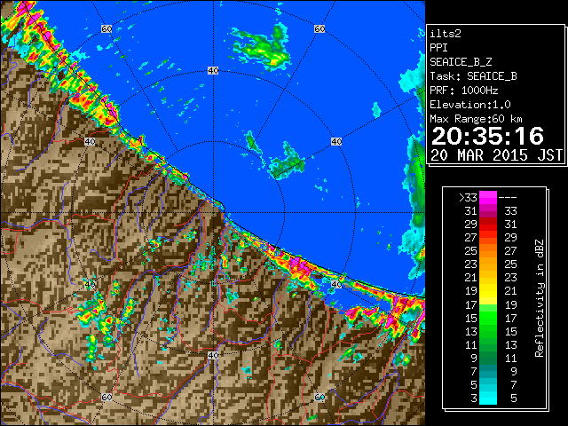Click the bottom-right legend value "5"
The image size is (568, 426).
pyautogui.click(x=514, y=398)
